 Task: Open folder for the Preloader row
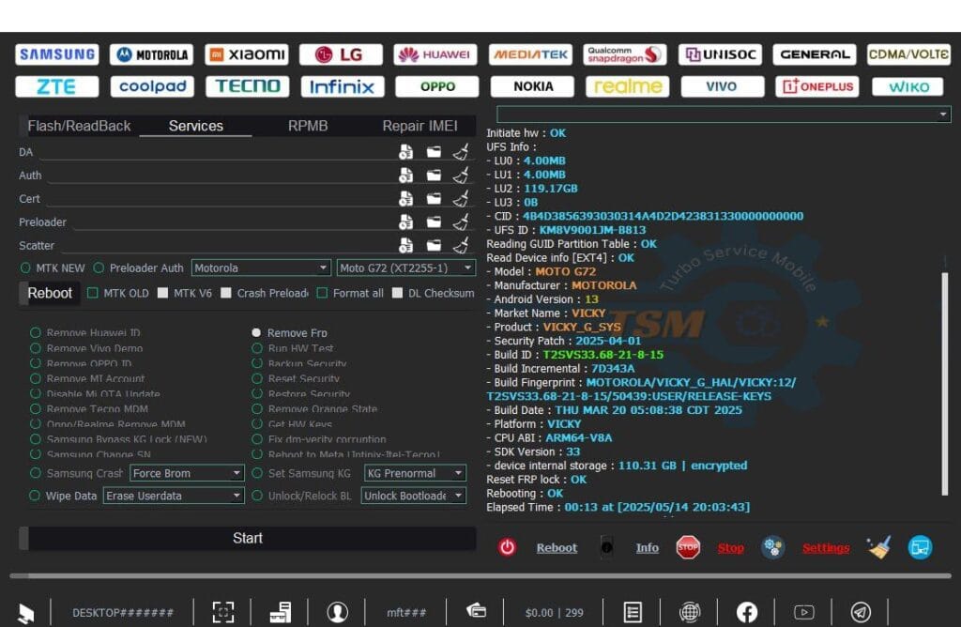point(434,222)
